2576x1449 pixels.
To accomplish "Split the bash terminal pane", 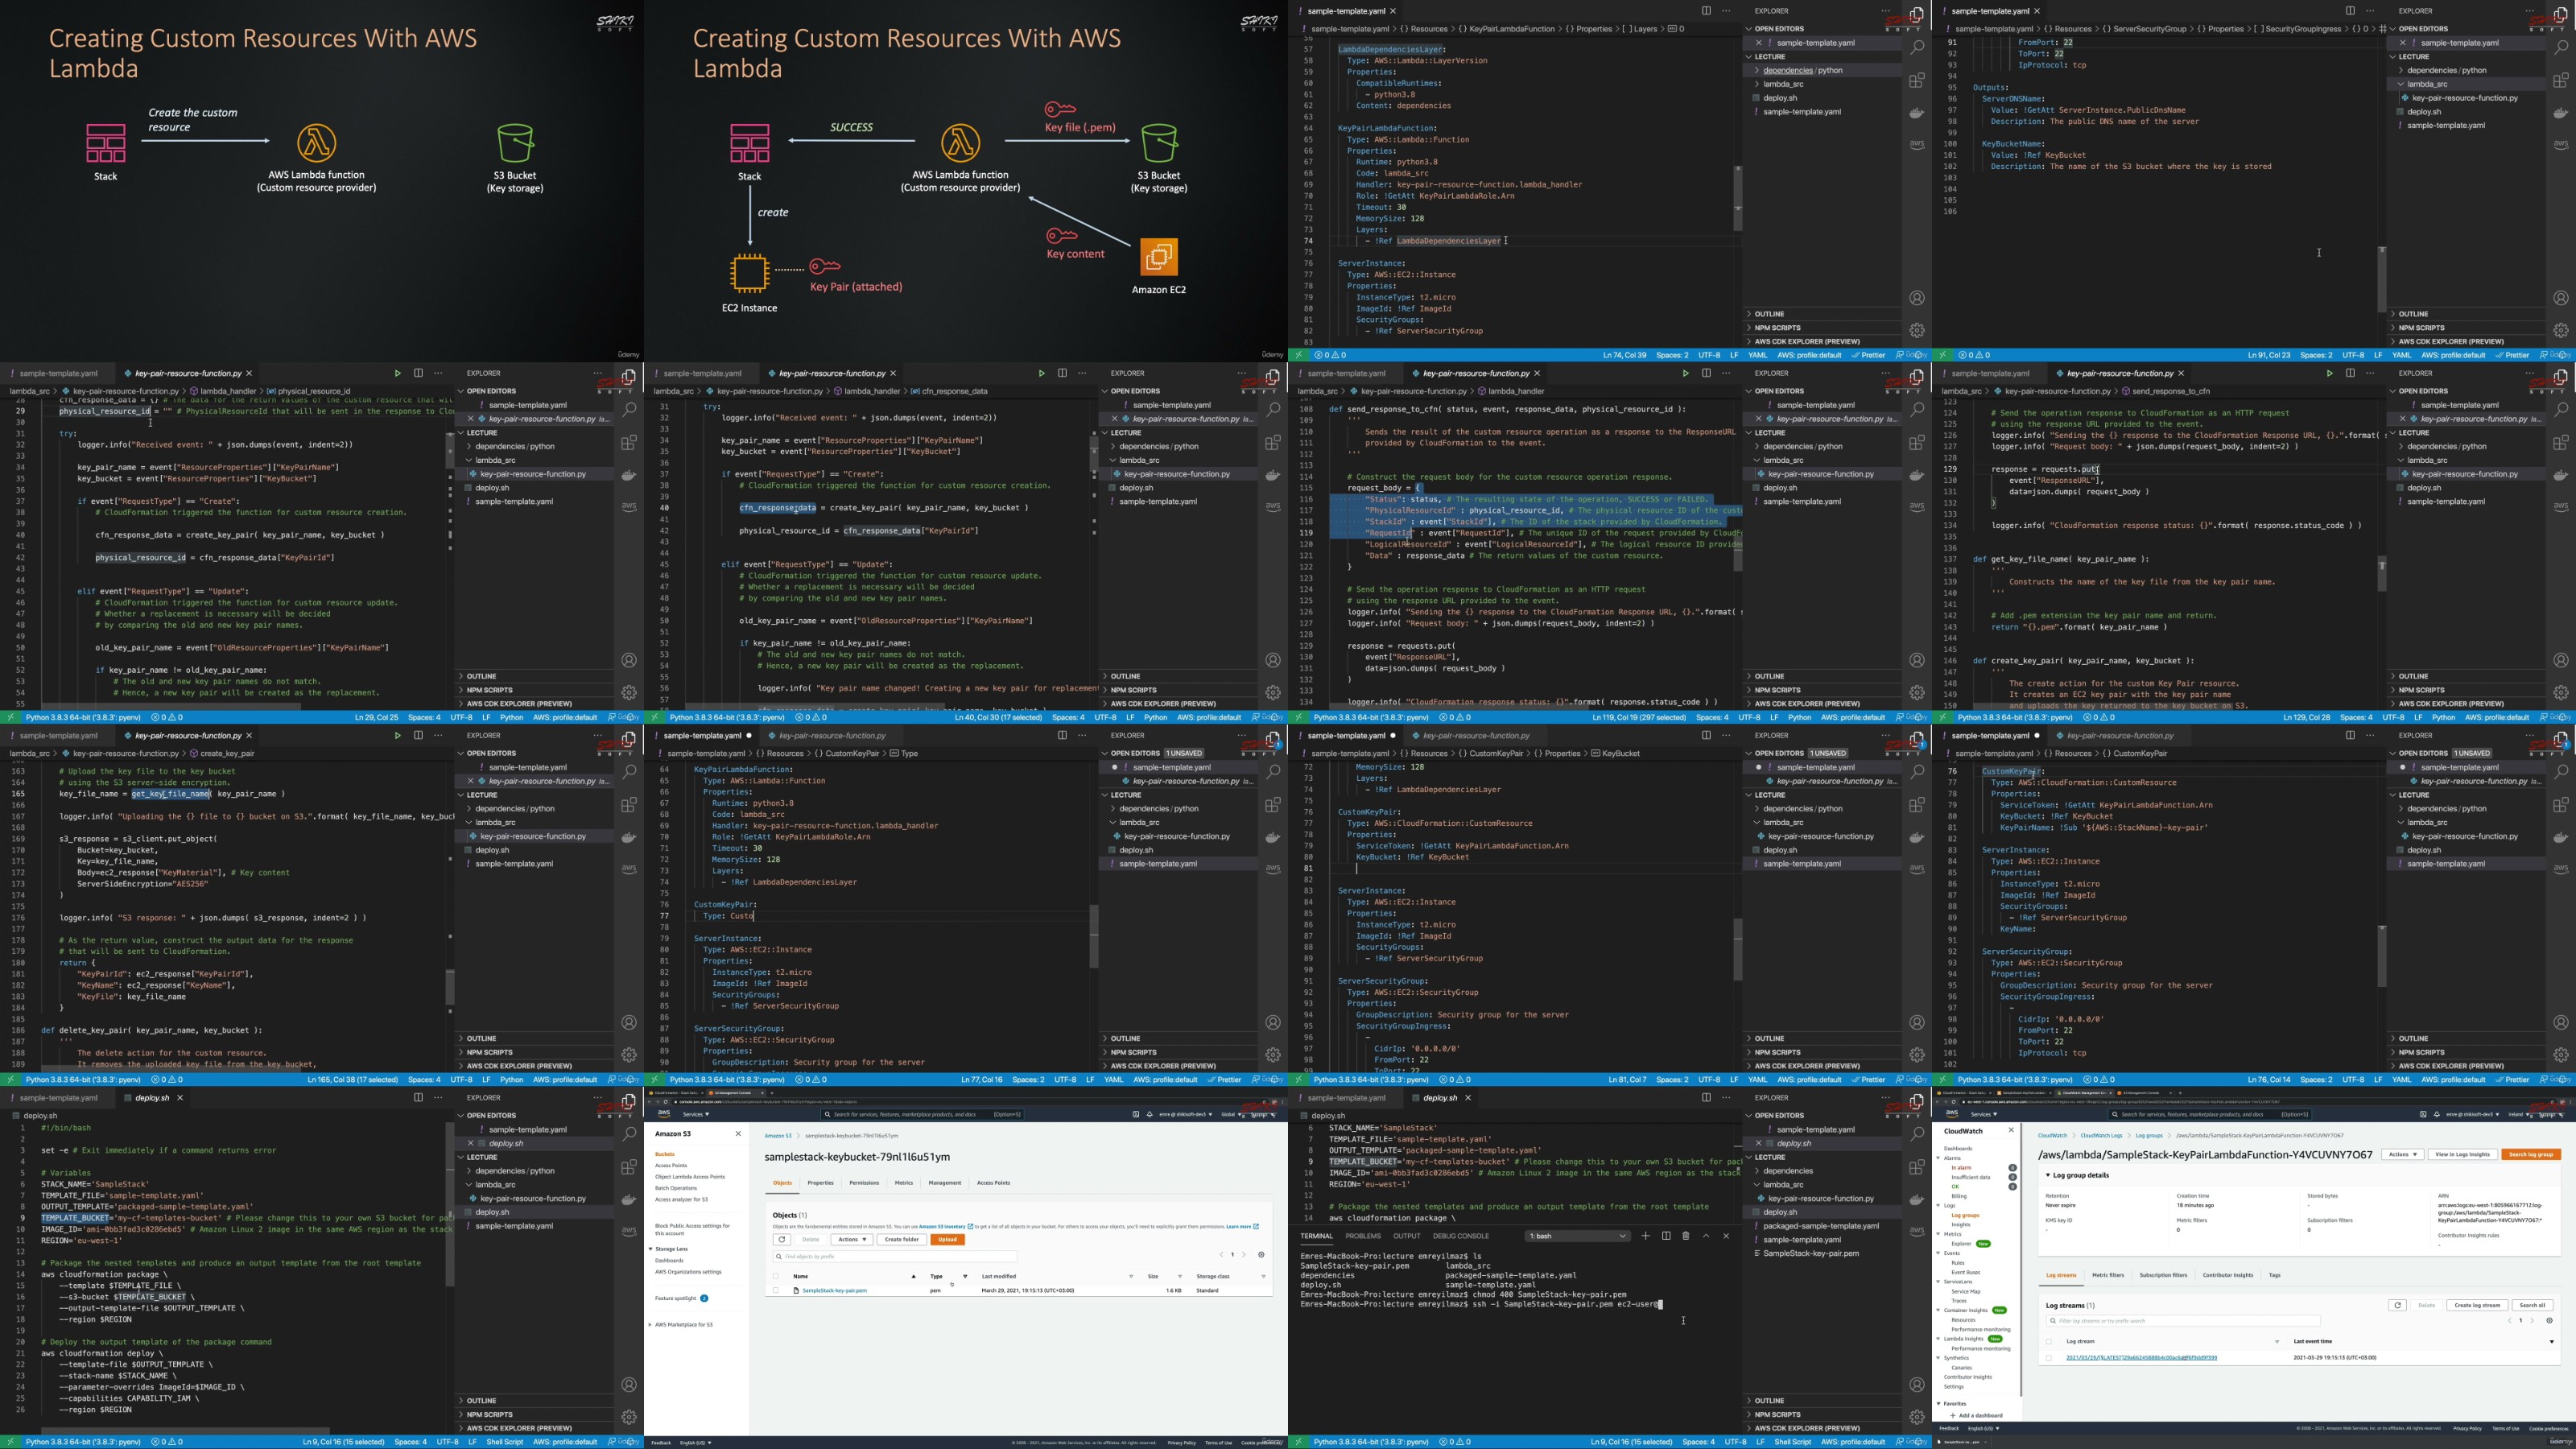I will click(1666, 1236).
